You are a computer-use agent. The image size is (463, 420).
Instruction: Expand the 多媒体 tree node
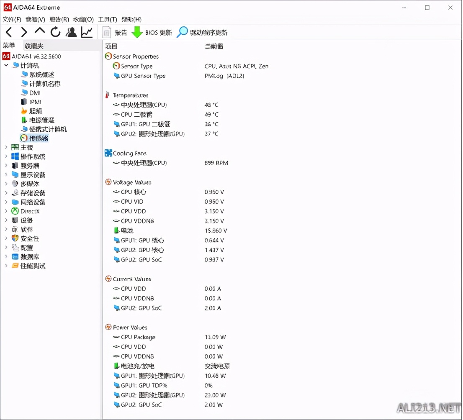coord(6,184)
